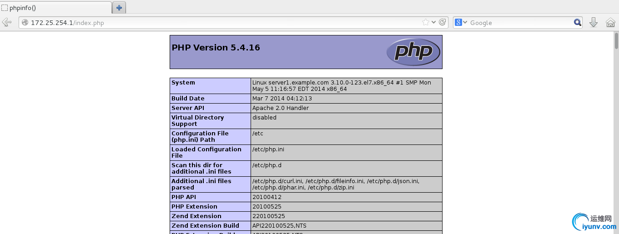Click inside the Google search field

(x=520, y=22)
